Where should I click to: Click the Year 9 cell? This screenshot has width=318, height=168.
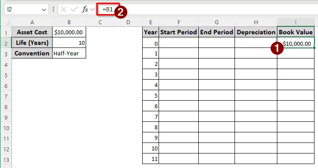151,138
